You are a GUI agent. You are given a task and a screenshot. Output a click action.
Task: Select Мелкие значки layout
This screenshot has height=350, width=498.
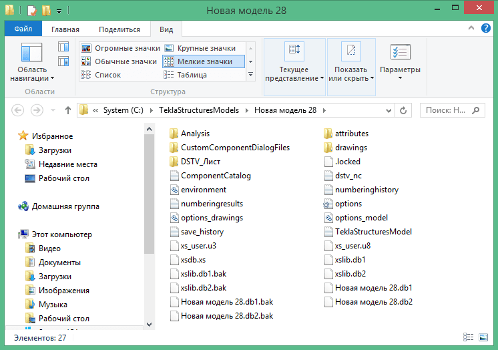[203, 61]
